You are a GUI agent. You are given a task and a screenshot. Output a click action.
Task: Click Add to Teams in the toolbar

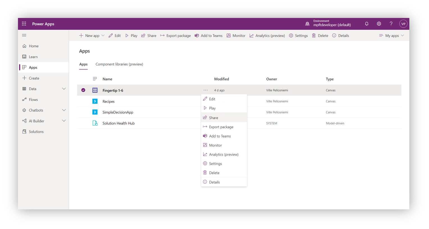209,36
